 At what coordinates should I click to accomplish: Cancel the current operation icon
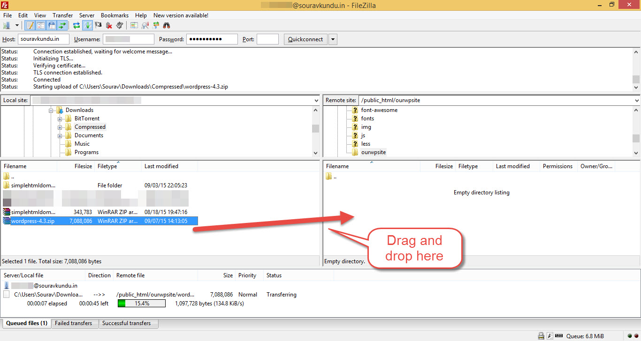[98, 25]
